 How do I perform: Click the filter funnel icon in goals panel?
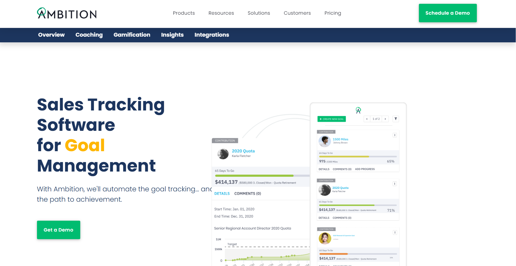(396, 119)
